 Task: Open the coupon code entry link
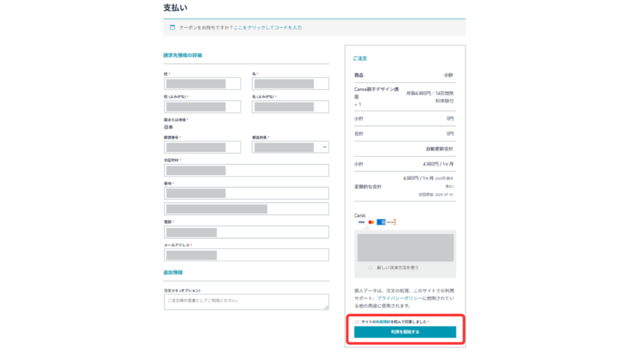268,27
